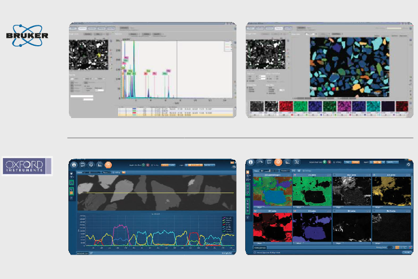
Task: Toggle checkbox on the green element map tile
Action: click(294, 175)
